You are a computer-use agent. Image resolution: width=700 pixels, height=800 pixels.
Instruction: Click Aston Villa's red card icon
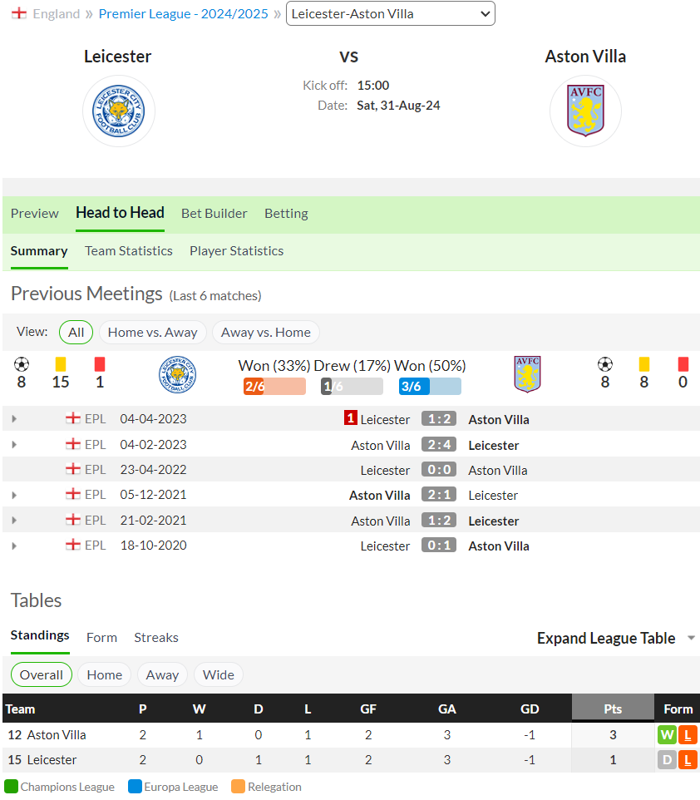point(683,364)
